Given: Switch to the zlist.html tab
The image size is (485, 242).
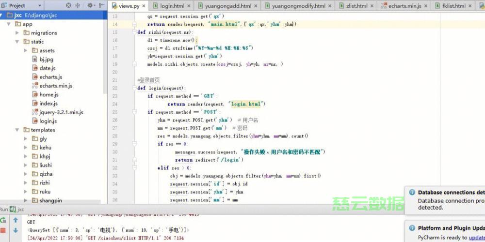Looking at the screenshot, I should (x=354, y=6).
